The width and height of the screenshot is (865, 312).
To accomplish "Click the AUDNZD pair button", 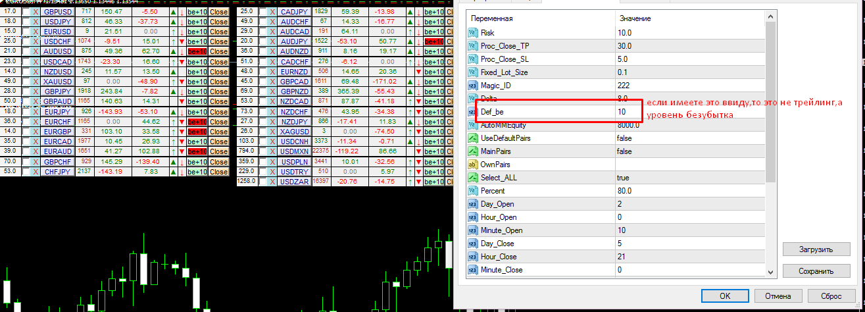I will 295,51.
